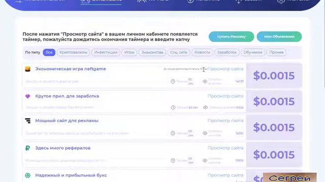The width and height of the screenshot is (325, 182).
Task: Click the green ruble icon beside Здесь много рефералов
Action: pyautogui.click(x=27, y=148)
